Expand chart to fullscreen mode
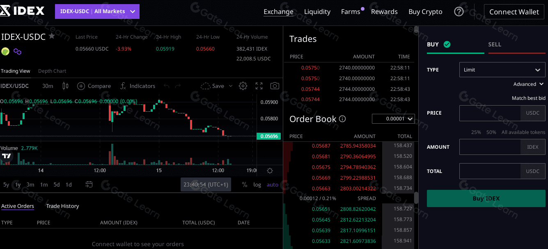This screenshot has height=249, width=548. 259,86
